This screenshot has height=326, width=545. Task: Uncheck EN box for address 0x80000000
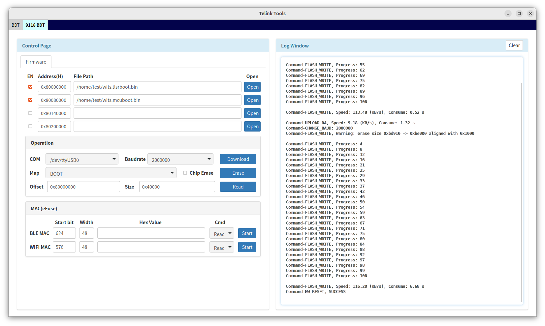[x=30, y=87]
